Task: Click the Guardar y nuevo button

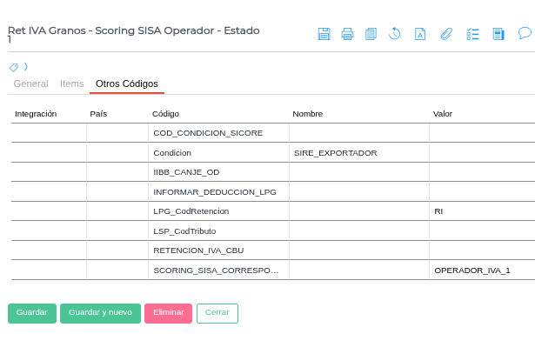Action: pos(100,313)
